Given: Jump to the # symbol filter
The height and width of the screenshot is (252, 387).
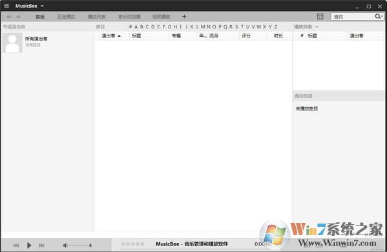Looking at the screenshot, I should 131,26.
